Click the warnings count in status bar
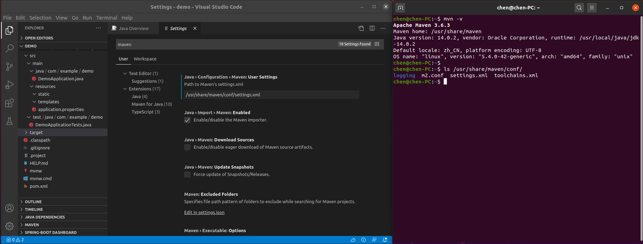Screen dimensions: 643x244 click(x=20, y=240)
